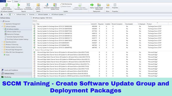
Task: Click Overview in breadcrumb path
Action: pos(32,14)
